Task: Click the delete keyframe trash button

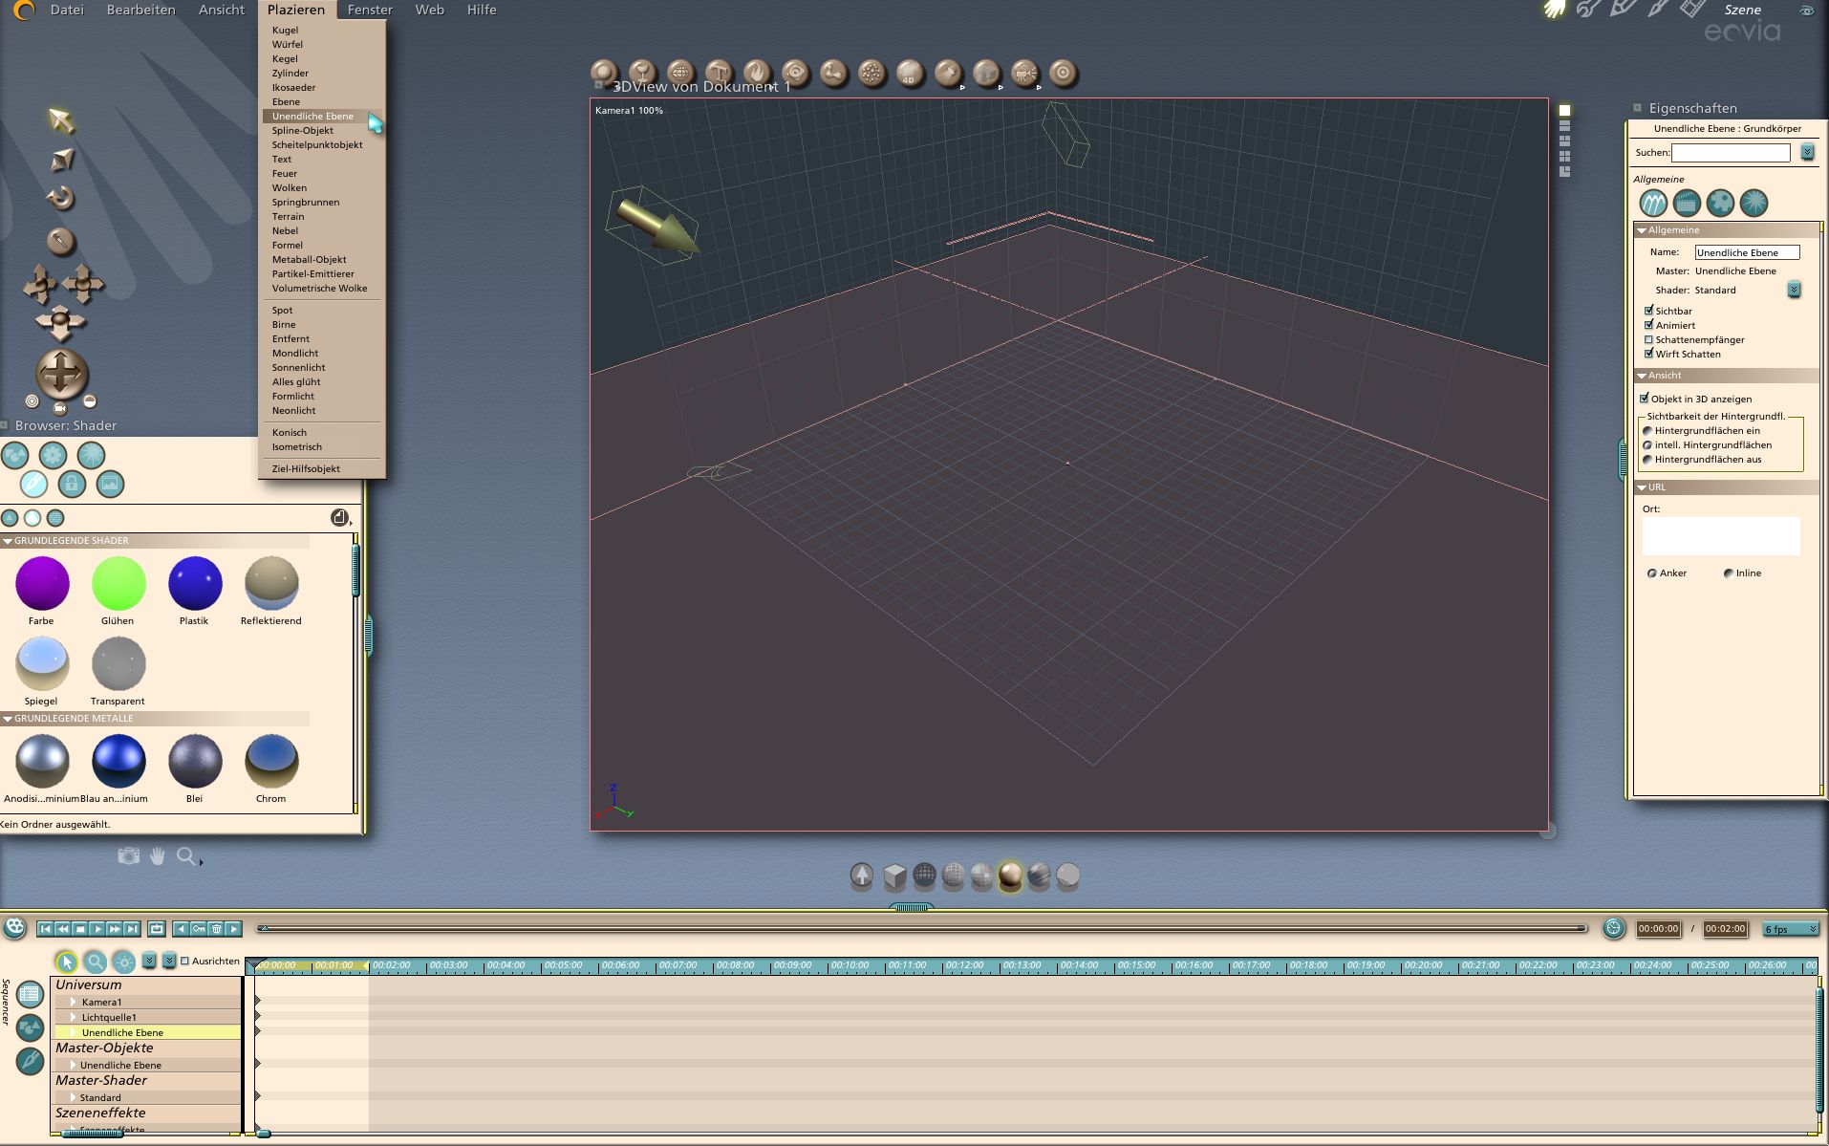Action: click(x=216, y=928)
